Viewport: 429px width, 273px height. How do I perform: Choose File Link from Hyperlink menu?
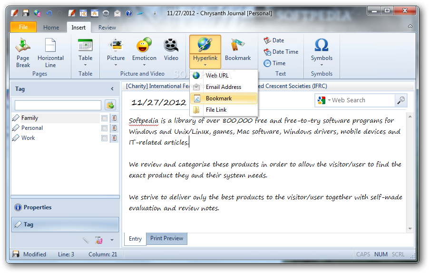point(224,110)
